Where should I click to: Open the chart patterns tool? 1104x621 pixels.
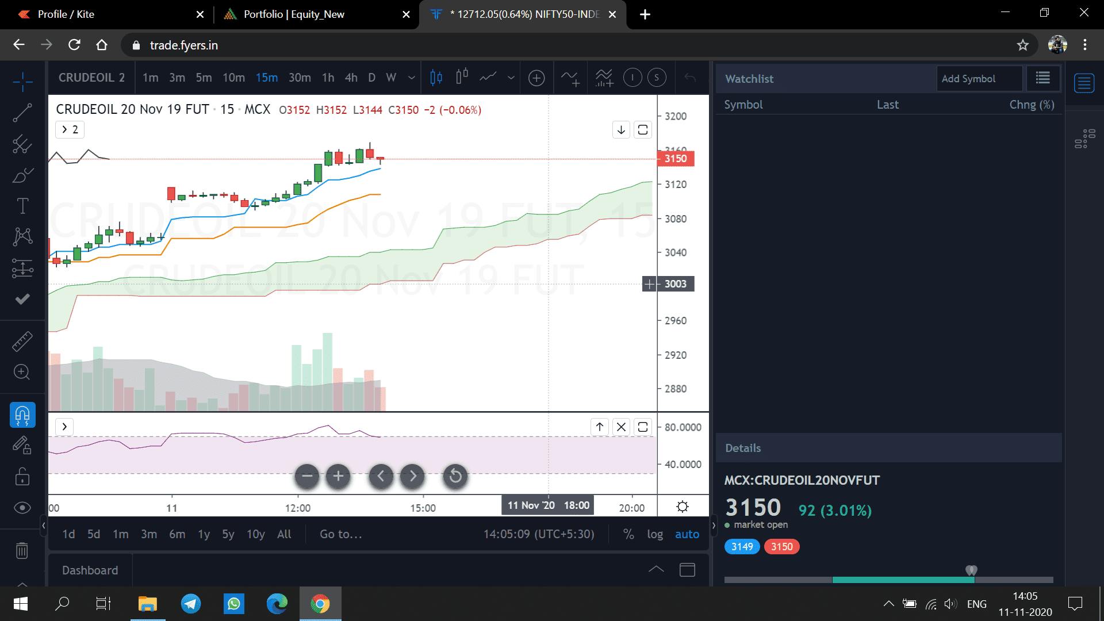(x=22, y=236)
